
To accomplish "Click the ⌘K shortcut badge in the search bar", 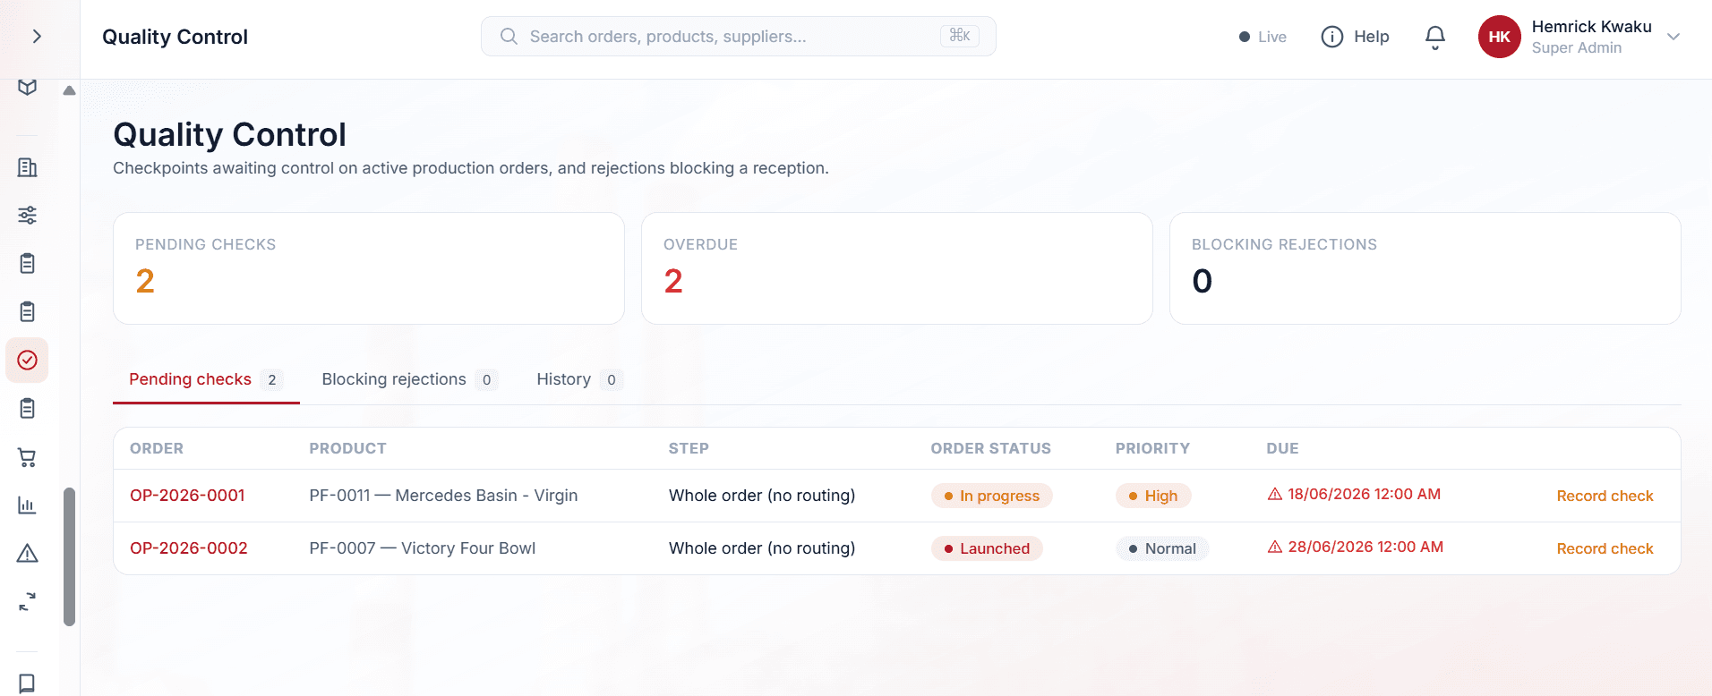I will click(960, 36).
